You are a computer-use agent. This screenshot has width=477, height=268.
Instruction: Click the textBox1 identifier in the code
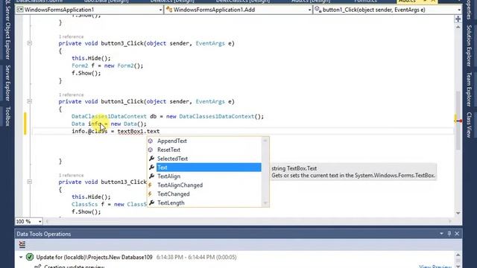131,131
